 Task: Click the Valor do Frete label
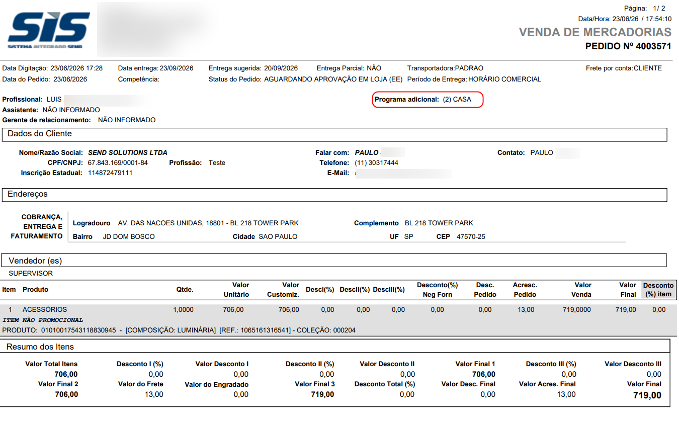141,384
